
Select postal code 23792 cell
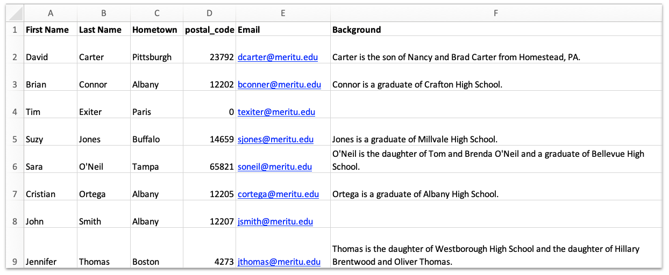coord(209,50)
